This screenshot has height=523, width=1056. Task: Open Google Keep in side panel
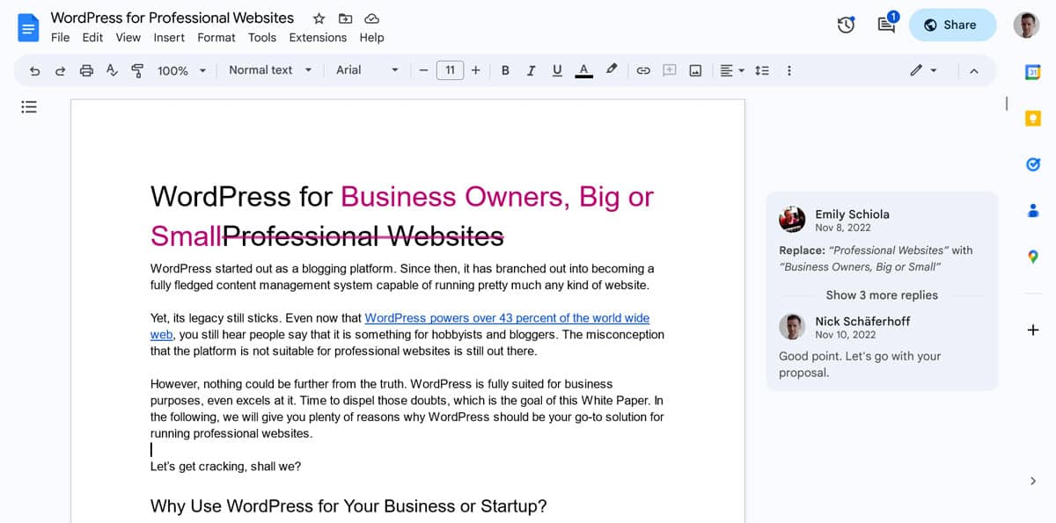(x=1033, y=118)
